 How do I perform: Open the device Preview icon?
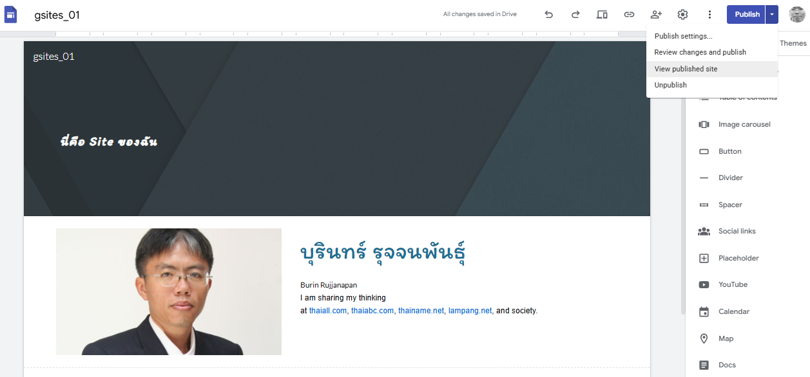tap(602, 14)
